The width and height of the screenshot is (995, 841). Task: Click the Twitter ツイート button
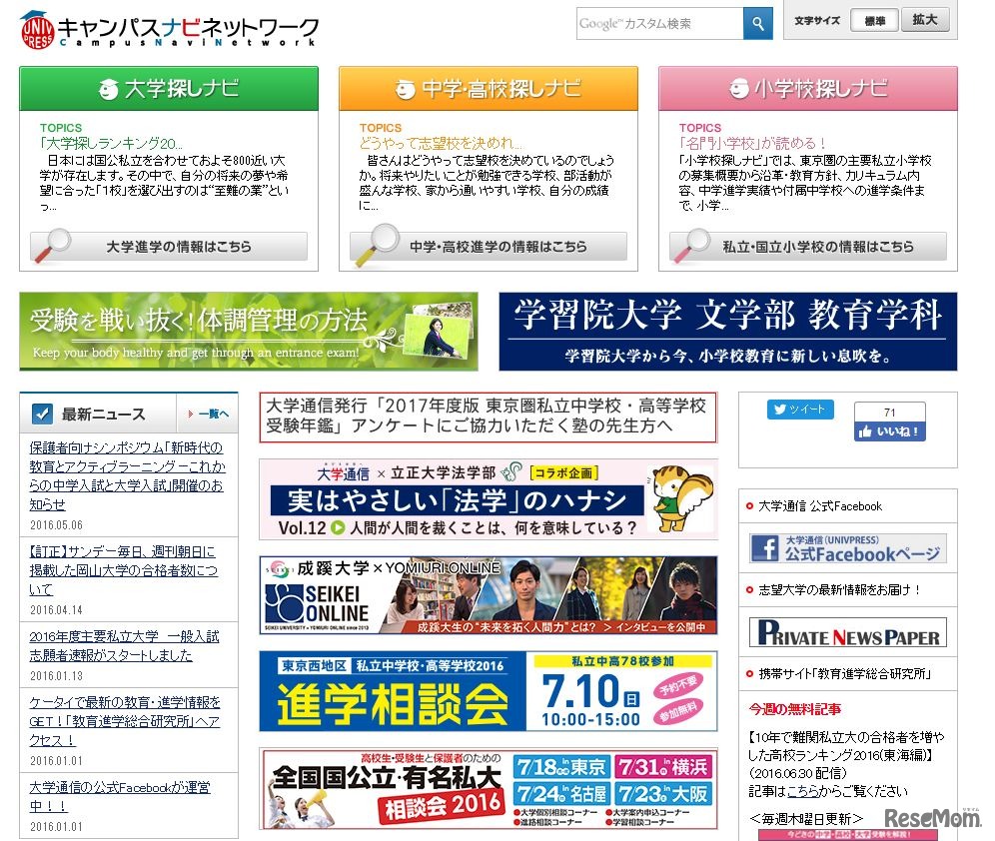point(800,410)
